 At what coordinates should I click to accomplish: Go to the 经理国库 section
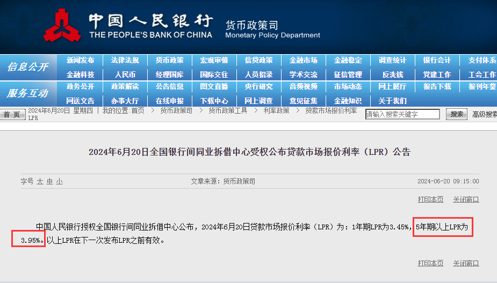tap(170, 75)
